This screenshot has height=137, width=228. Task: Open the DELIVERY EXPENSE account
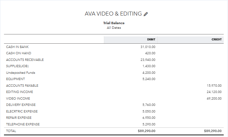21,105
